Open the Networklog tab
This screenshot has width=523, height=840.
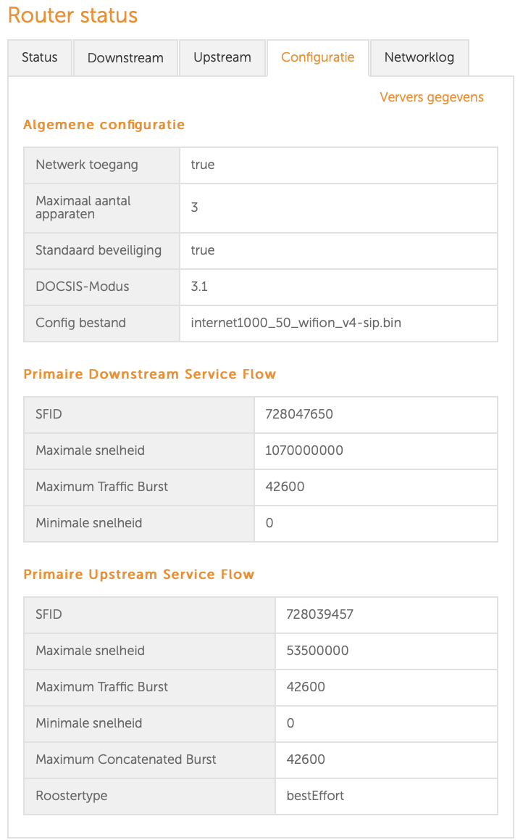(419, 57)
